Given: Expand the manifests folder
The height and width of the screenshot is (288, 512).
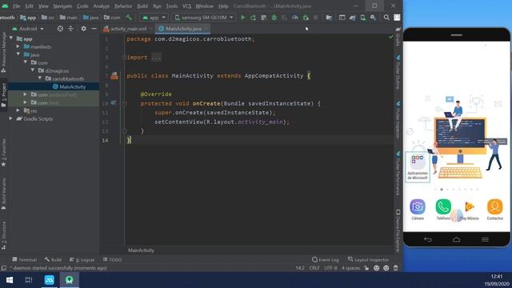Looking at the screenshot, I should 18,46.
